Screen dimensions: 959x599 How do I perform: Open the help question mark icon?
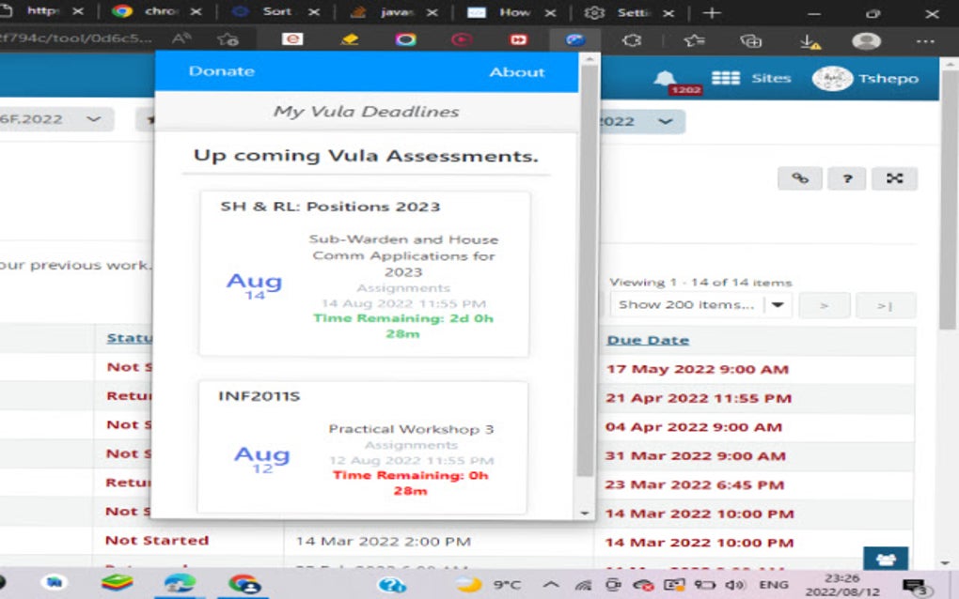846,177
